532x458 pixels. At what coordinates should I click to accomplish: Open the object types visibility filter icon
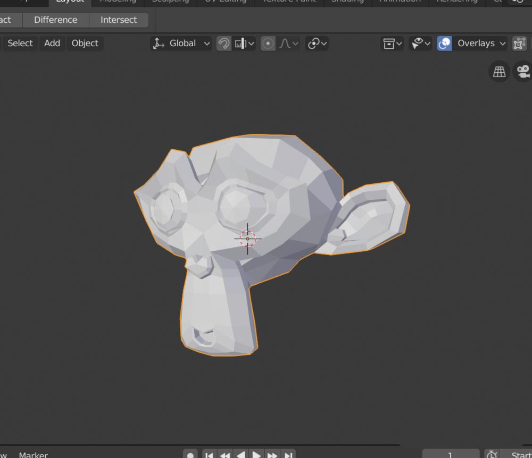[x=389, y=44]
